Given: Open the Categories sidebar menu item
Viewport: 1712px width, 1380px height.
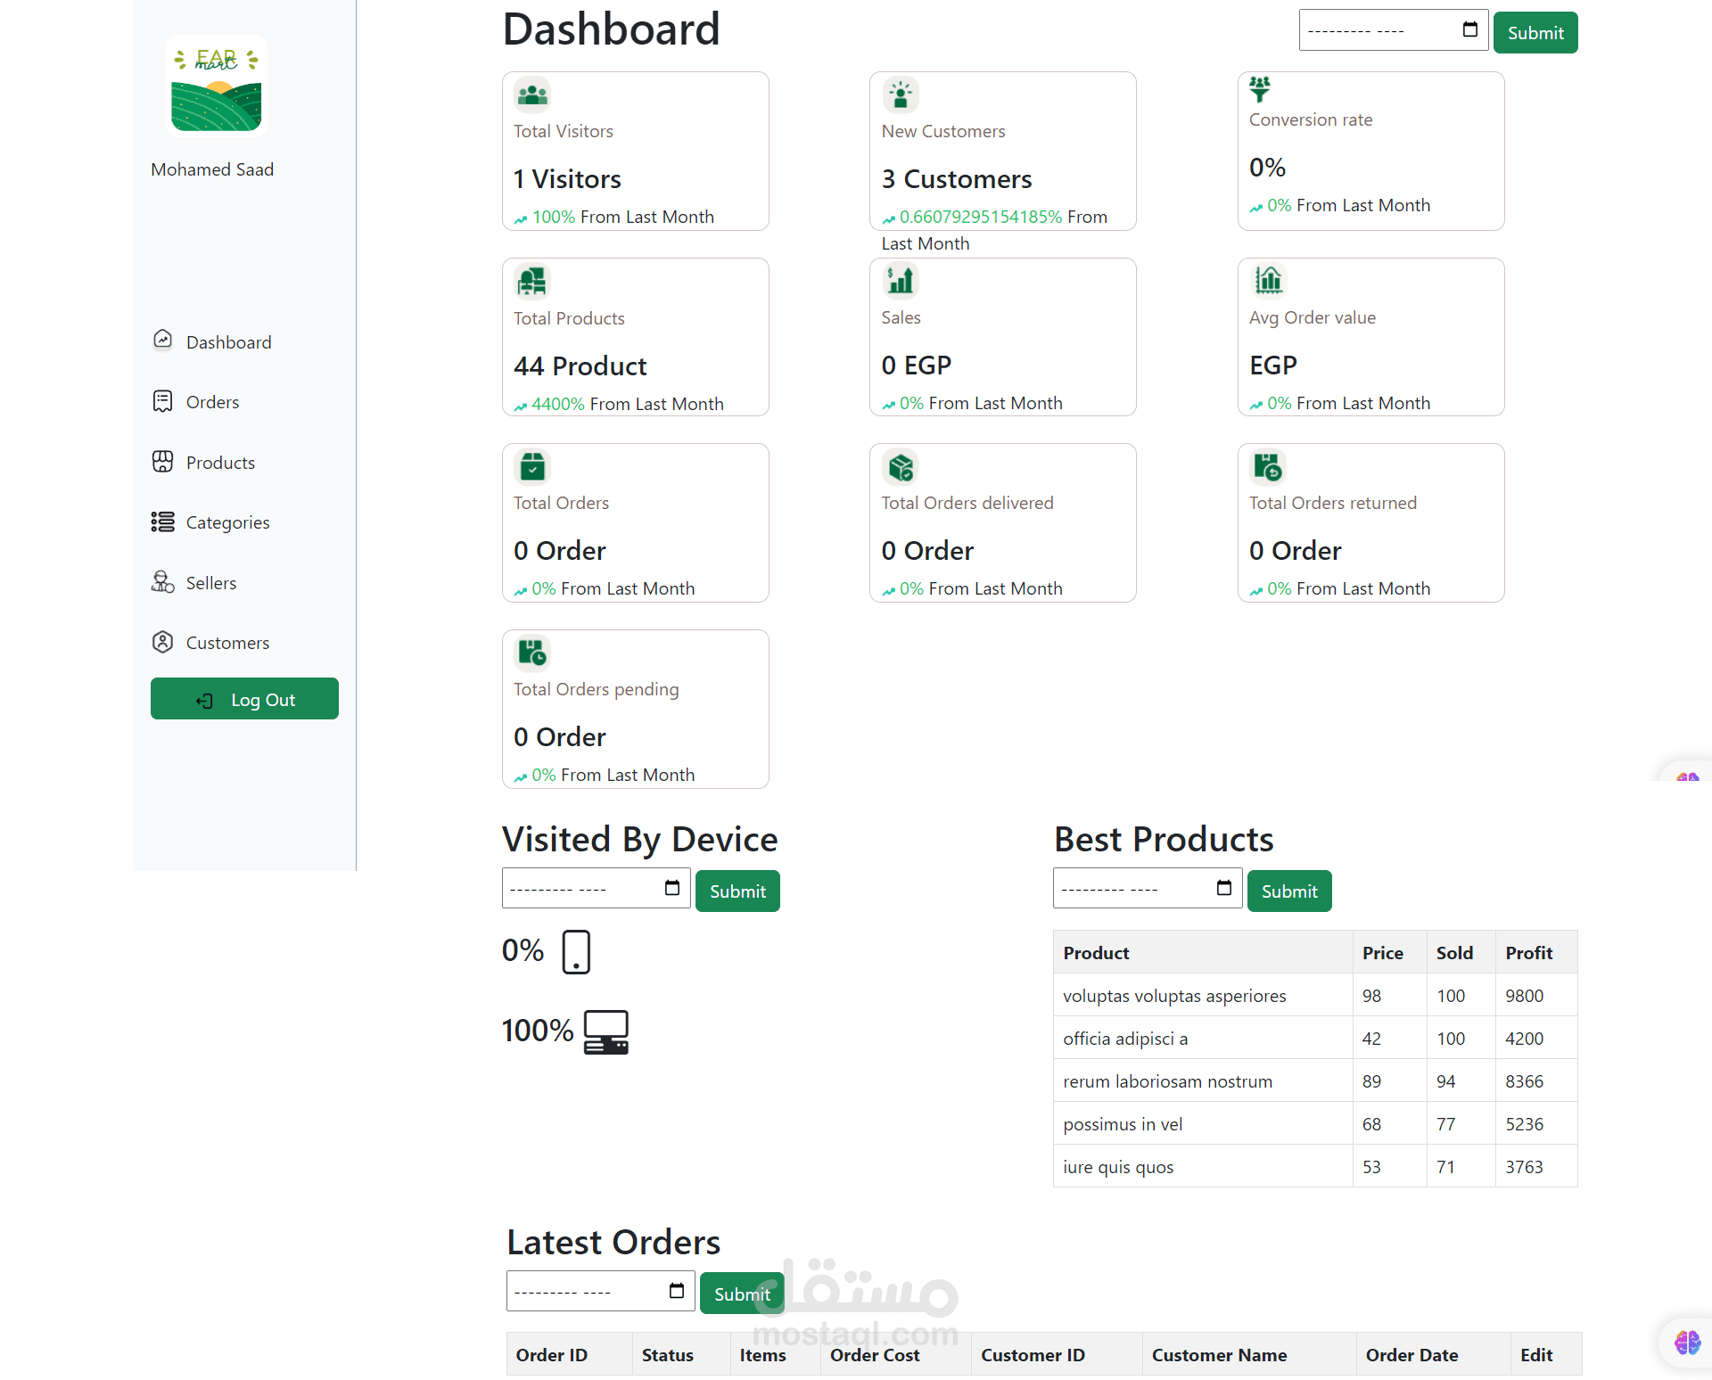Looking at the screenshot, I should [227, 522].
